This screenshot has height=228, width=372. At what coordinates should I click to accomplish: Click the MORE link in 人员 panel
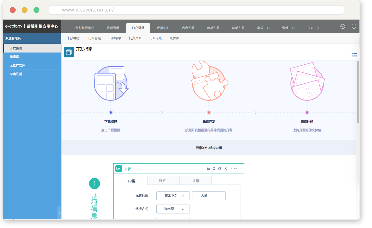tap(235, 169)
